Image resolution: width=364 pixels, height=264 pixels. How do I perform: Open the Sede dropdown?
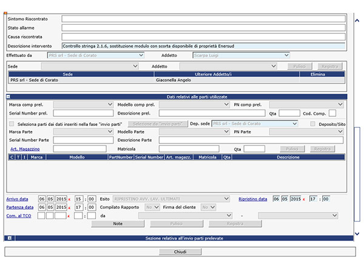[90, 66]
